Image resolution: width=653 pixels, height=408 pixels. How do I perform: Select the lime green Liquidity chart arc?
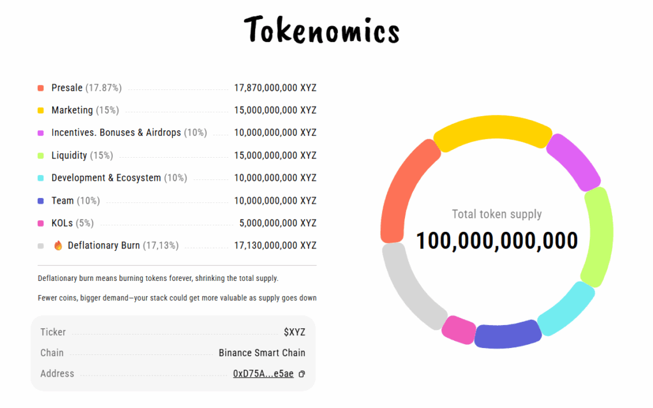click(598, 236)
